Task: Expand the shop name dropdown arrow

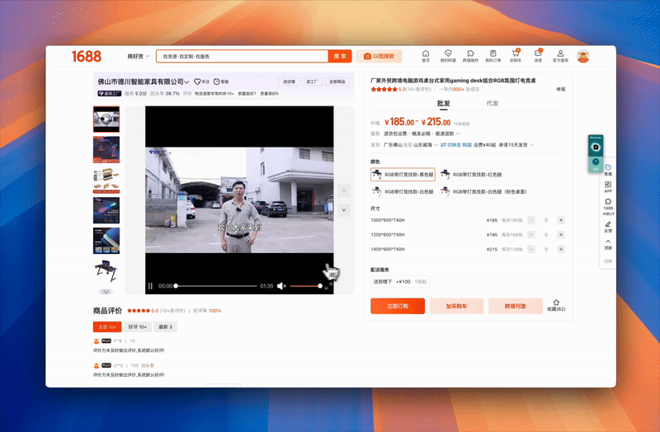Action: (x=187, y=82)
